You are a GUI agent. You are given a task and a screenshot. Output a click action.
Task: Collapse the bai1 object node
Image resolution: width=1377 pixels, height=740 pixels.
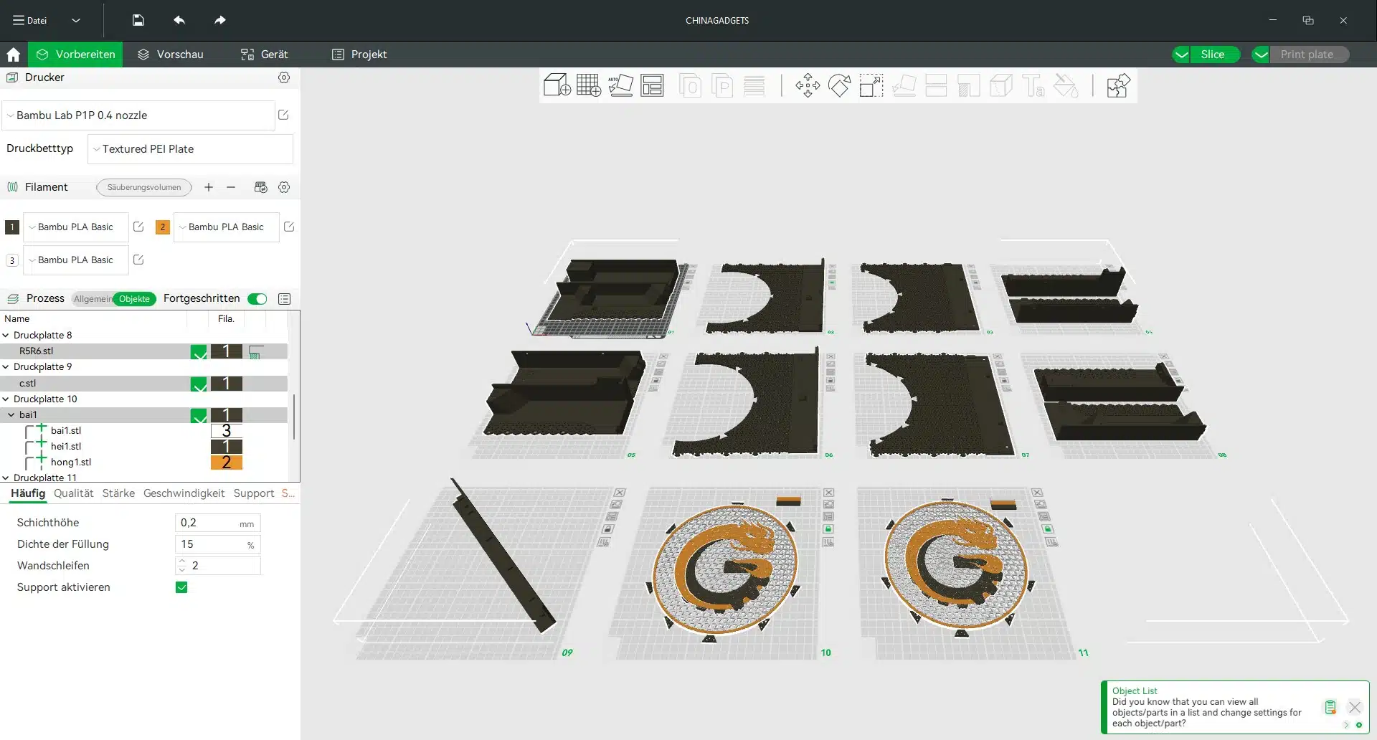pos(11,414)
